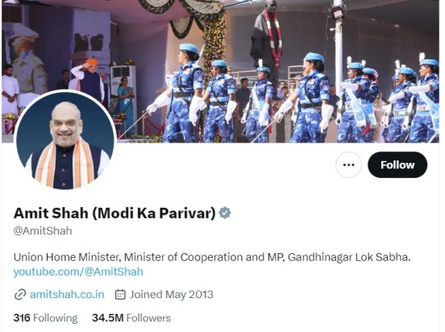Click the Union Home Minister bio text

pyautogui.click(x=212, y=257)
